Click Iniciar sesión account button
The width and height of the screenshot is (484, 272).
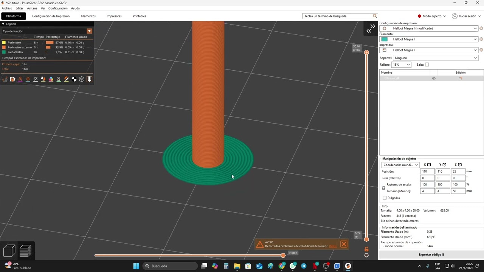466,16
